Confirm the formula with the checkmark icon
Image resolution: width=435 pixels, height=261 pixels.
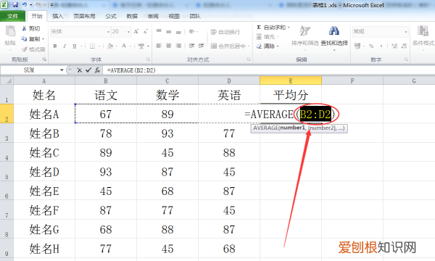tap(88, 70)
